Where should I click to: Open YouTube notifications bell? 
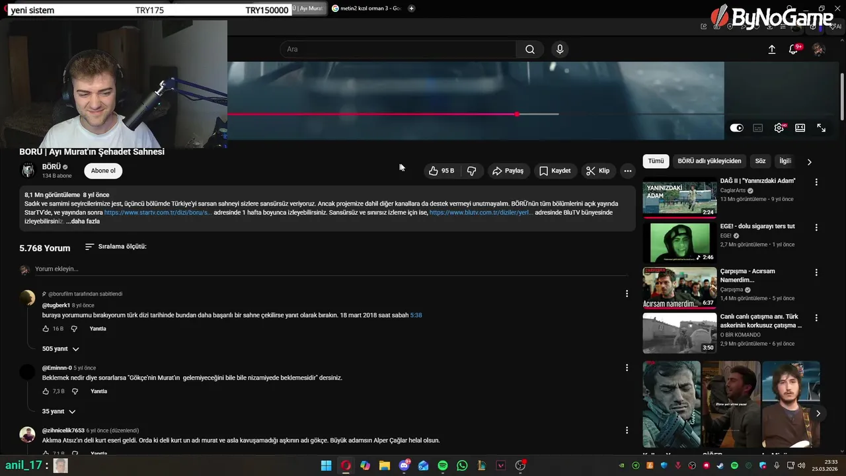pos(794,50)
